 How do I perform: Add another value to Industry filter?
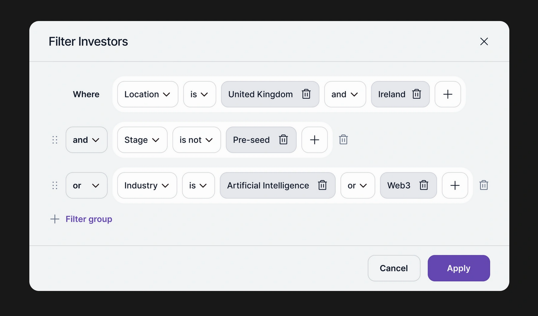(455, 185)
